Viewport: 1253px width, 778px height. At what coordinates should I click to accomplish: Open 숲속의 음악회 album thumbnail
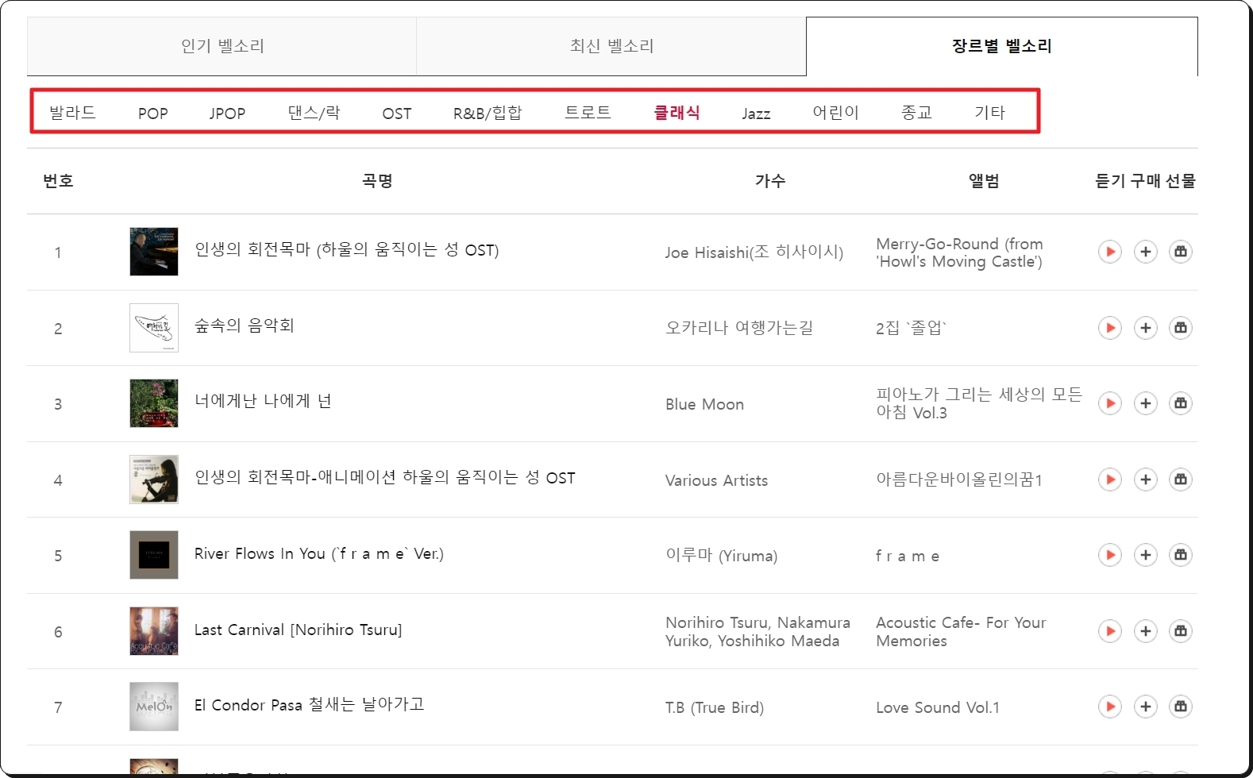pos(154,328)
